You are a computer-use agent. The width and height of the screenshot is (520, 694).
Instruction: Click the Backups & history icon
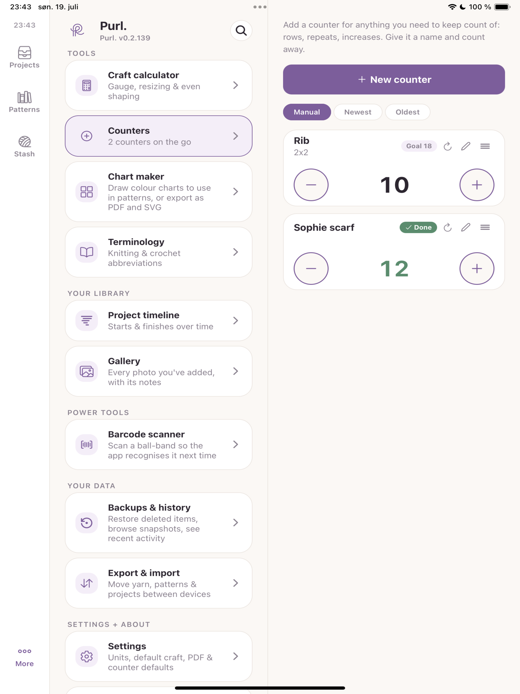coord(87,522)
